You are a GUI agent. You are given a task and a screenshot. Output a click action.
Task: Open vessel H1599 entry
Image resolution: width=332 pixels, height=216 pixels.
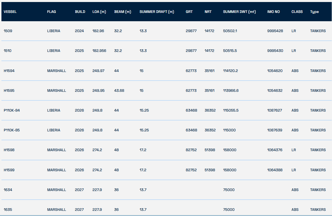click(9, 170)
